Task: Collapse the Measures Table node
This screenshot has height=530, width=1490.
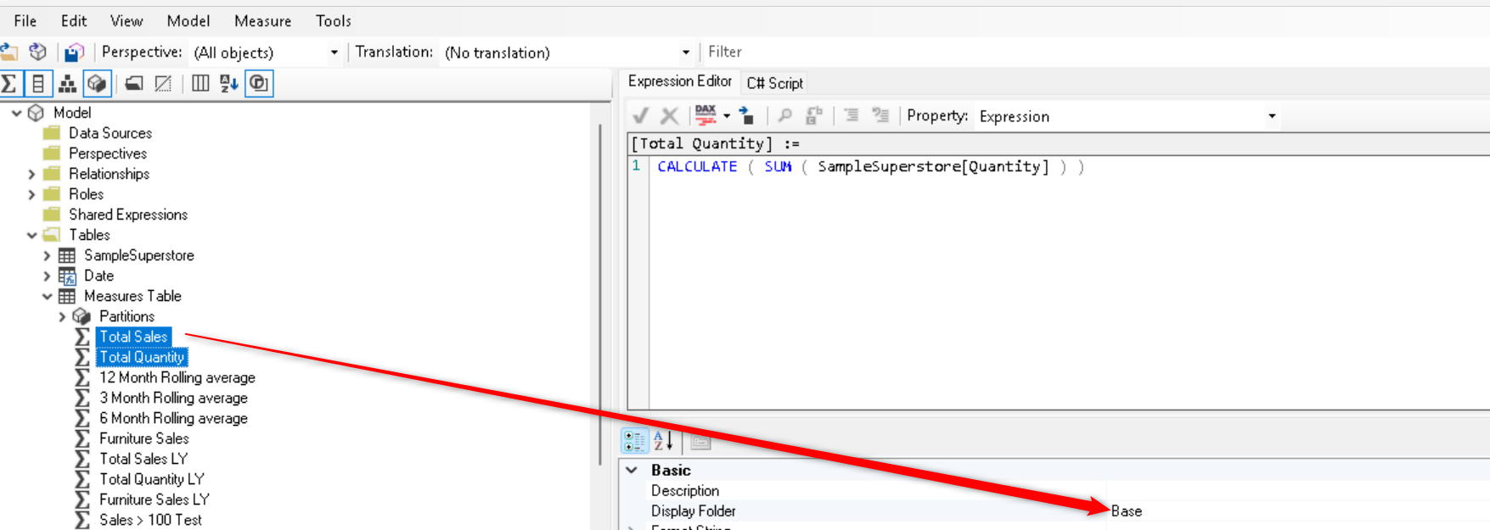Action: pyautogui.click(x=47, y=296)
